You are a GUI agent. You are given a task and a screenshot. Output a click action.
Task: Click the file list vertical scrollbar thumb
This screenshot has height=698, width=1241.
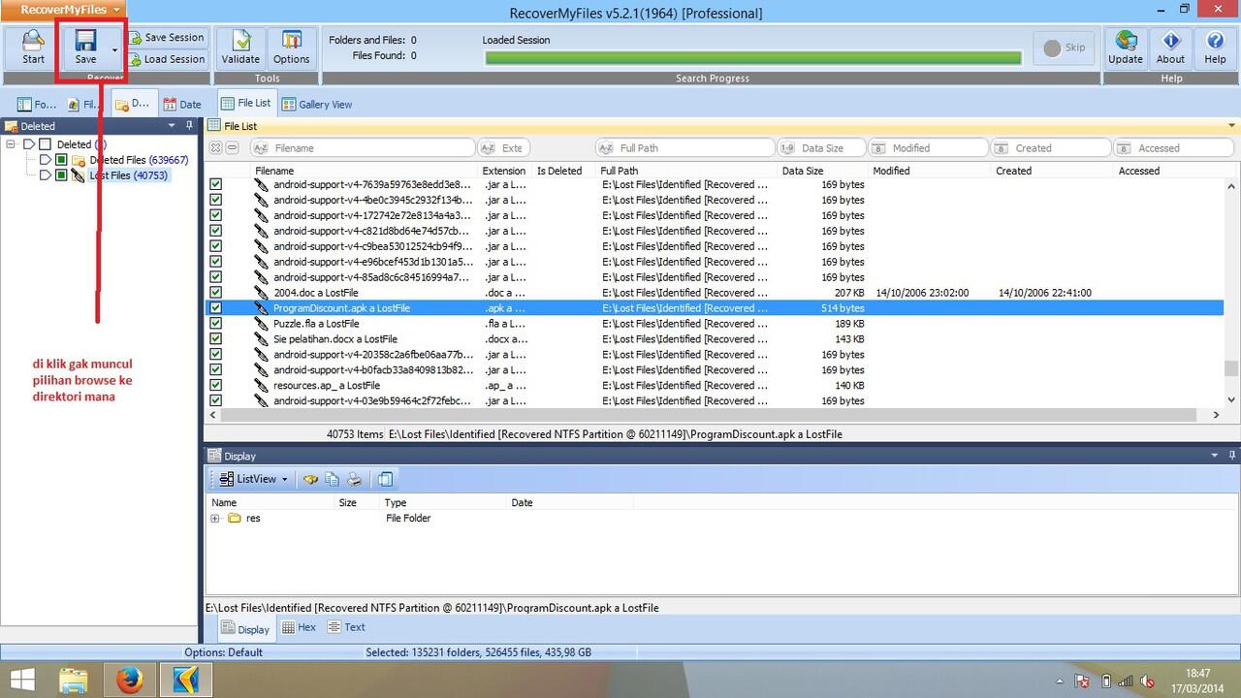tap(1231, 368)
